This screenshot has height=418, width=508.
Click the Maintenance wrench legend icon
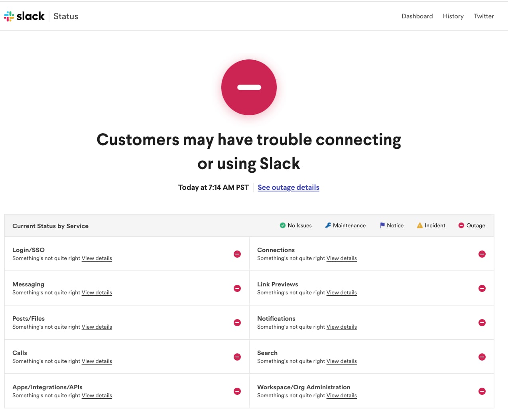(x=328, y=225)
